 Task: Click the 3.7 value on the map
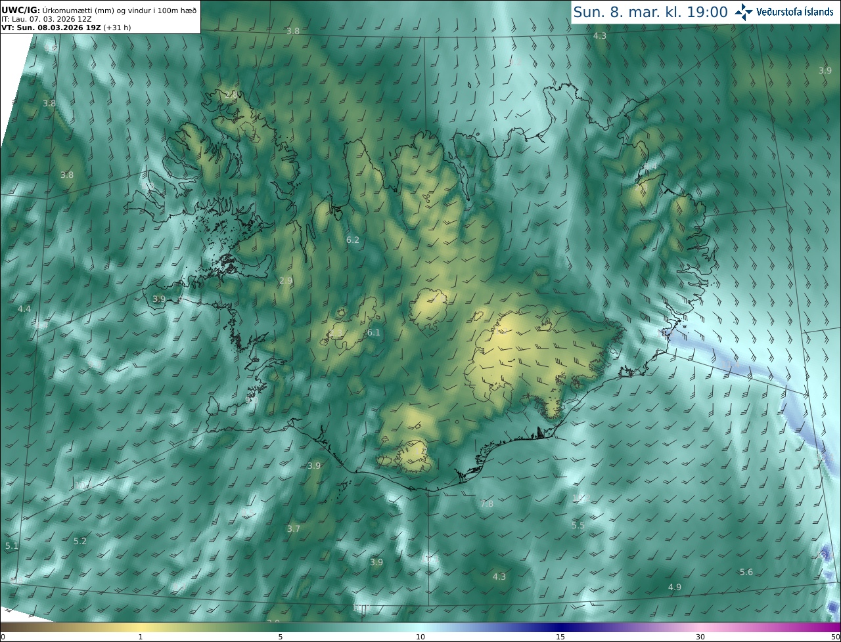click(294, 528)
